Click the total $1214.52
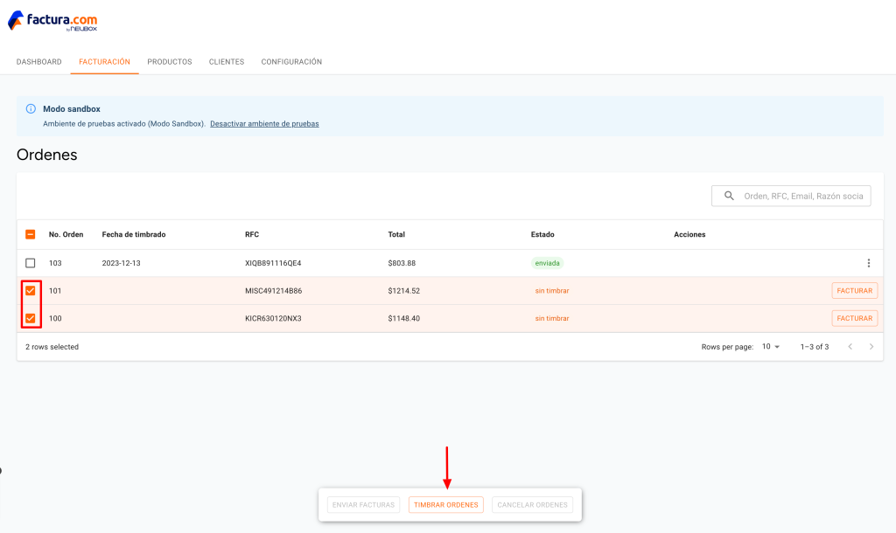Image resolution: width=896 pixels, height=533 pixels. [404, 290]
